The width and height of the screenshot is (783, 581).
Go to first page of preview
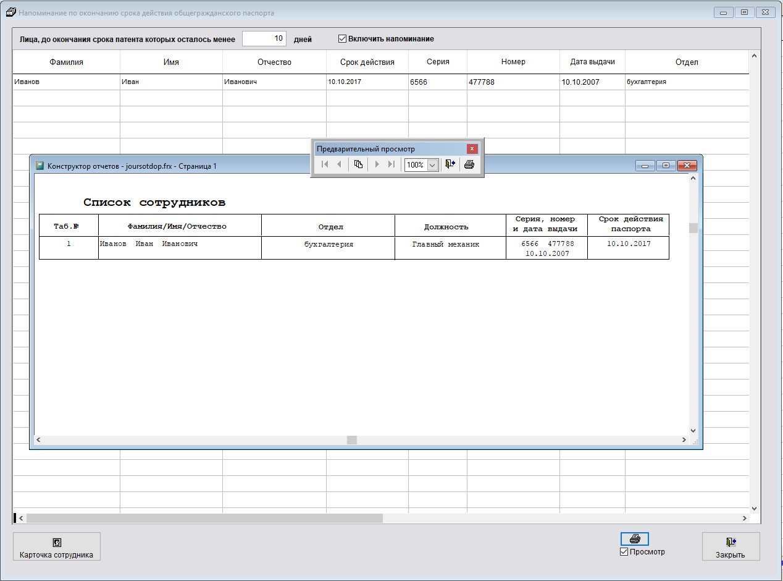coord(325,164)
